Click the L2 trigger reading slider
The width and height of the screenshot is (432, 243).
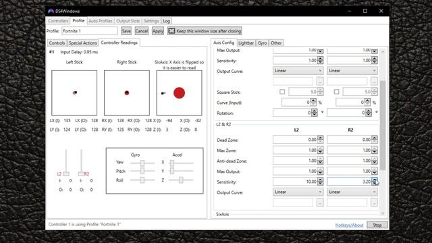[66, 163]
